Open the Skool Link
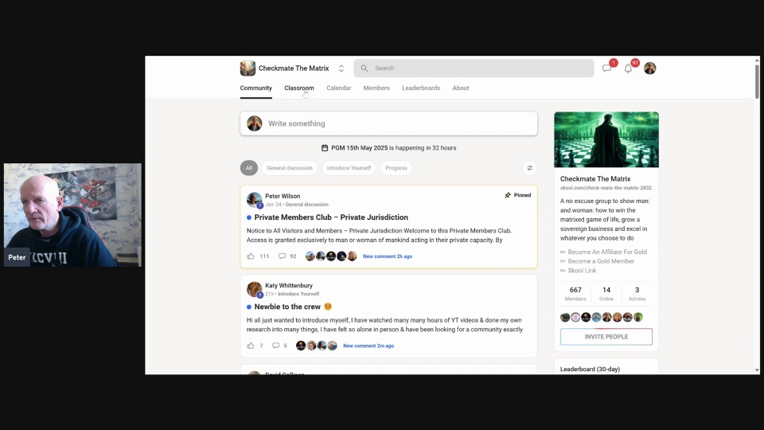This screenshot has height=430, width=764. 582,271
